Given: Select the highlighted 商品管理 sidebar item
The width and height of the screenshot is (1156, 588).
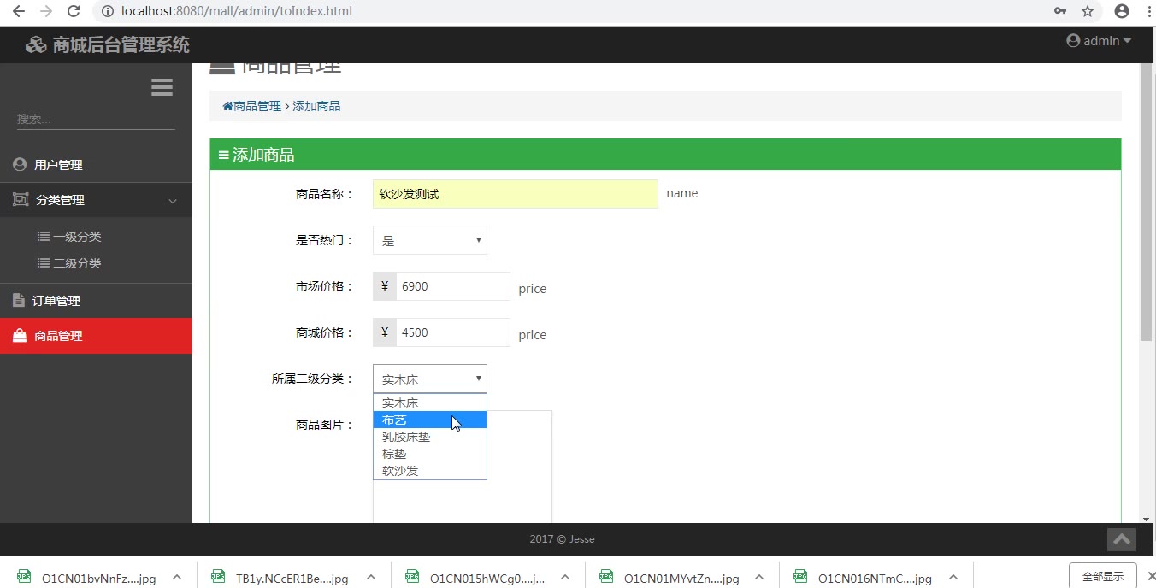Looking at the screenshot, I should point(96,336).
